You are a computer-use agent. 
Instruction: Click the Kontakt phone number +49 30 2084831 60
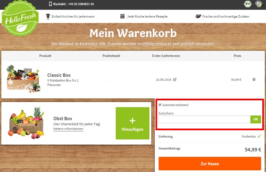(81, 4)
